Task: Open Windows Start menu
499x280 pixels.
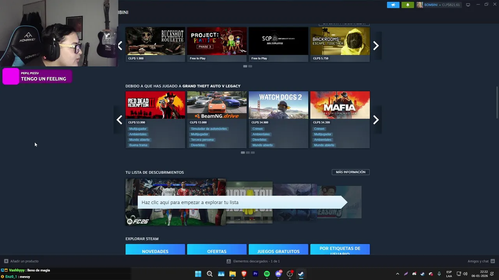Action: (x=198, y=274)
